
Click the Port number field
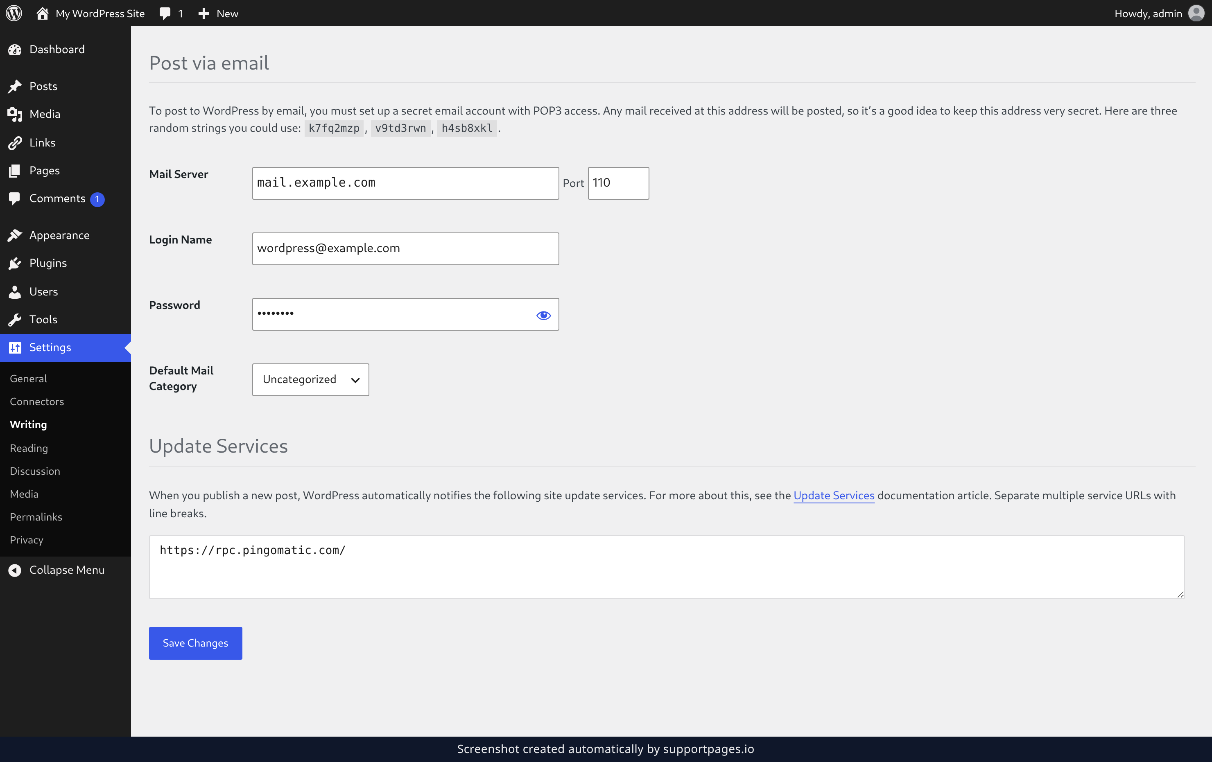point(618,183)
